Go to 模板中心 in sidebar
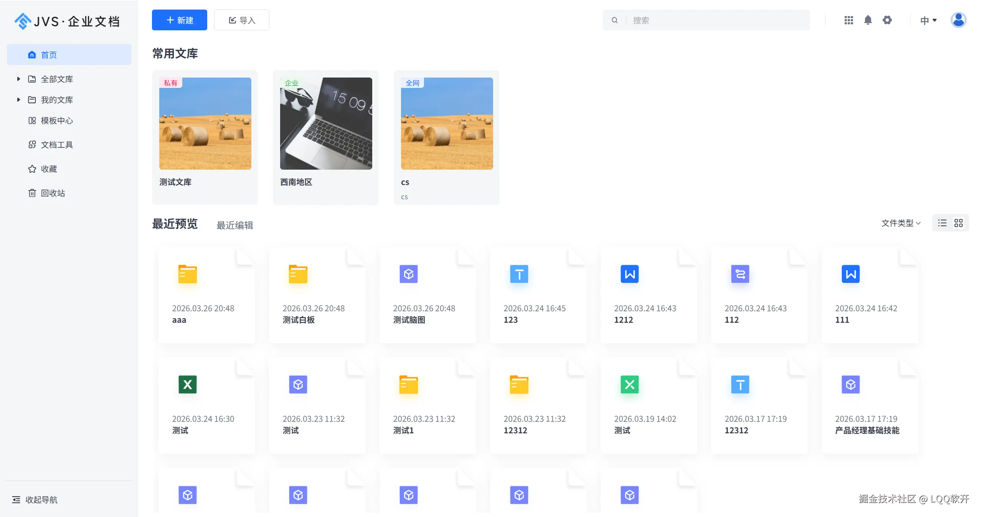 (x=57, y=121)
